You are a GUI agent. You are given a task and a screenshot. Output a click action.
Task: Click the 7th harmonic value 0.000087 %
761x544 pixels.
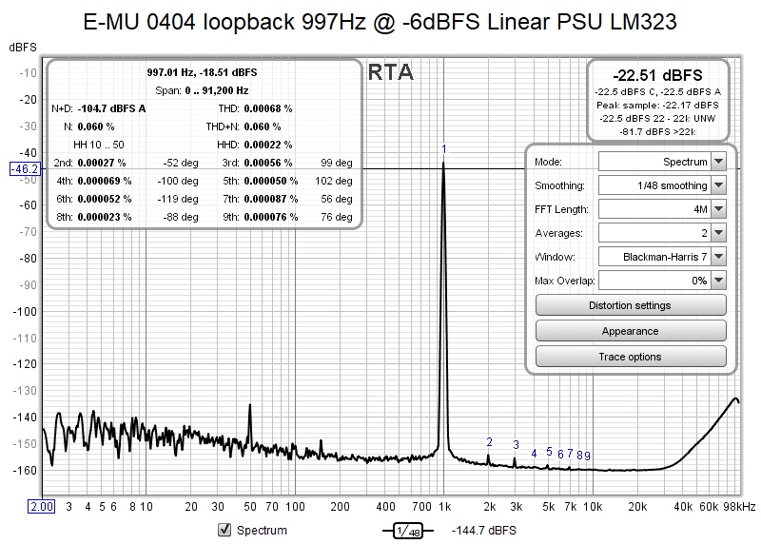pyautogui.click(x=271, y=199)
